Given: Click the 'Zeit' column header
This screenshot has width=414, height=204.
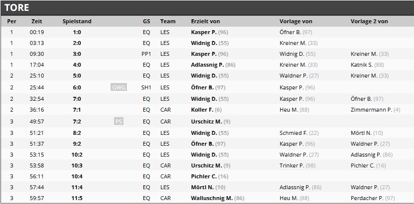Looking at the screenshot, I should click(x=37, y=21).
